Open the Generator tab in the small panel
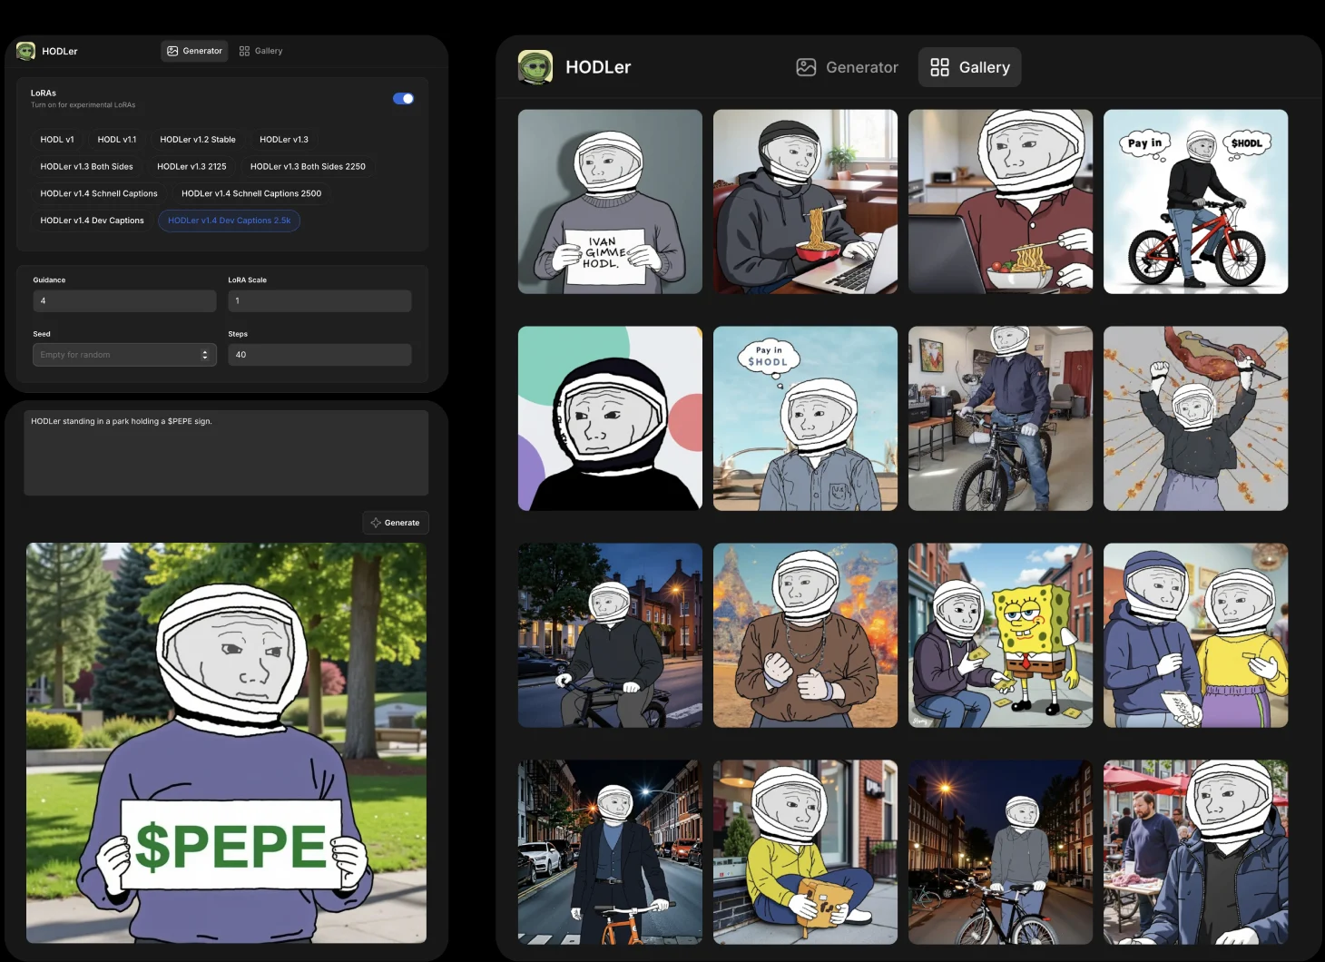The image size is (1325, 962). [194, 51]
